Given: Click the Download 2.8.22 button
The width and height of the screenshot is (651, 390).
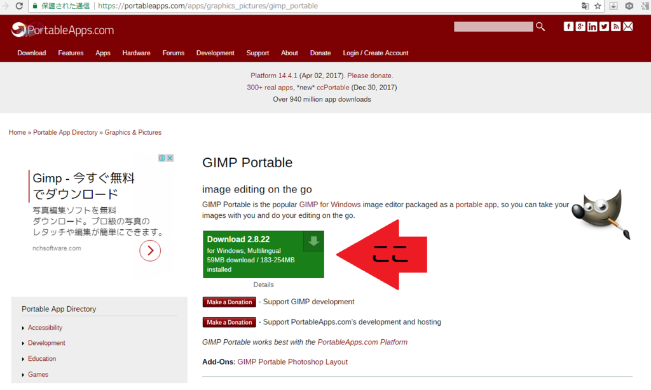Looking at the screenshot, I should [x=263, y=254].
